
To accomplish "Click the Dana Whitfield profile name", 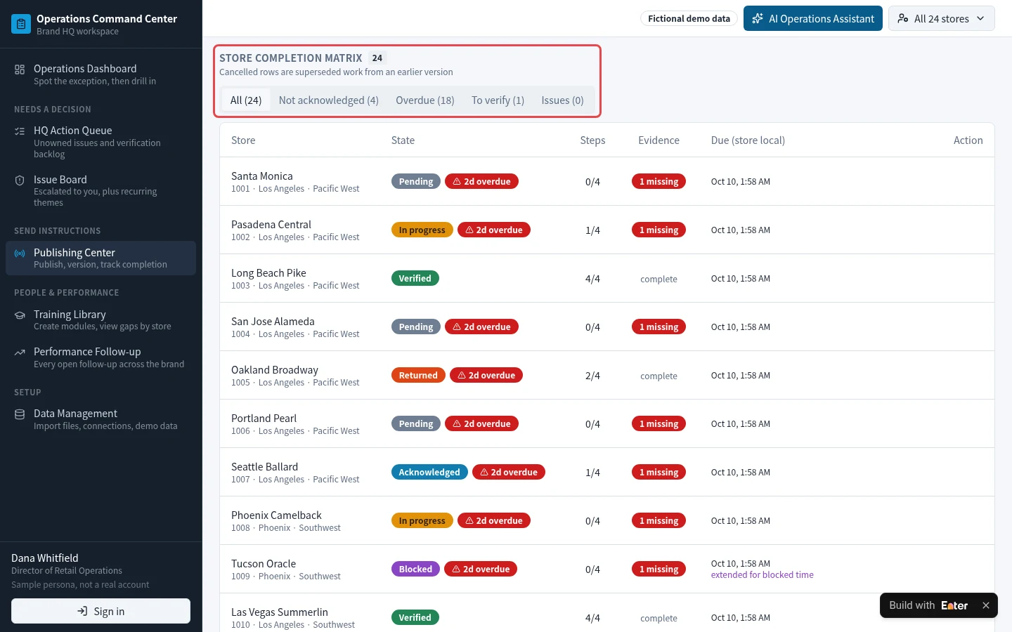I will pos(45,558).
